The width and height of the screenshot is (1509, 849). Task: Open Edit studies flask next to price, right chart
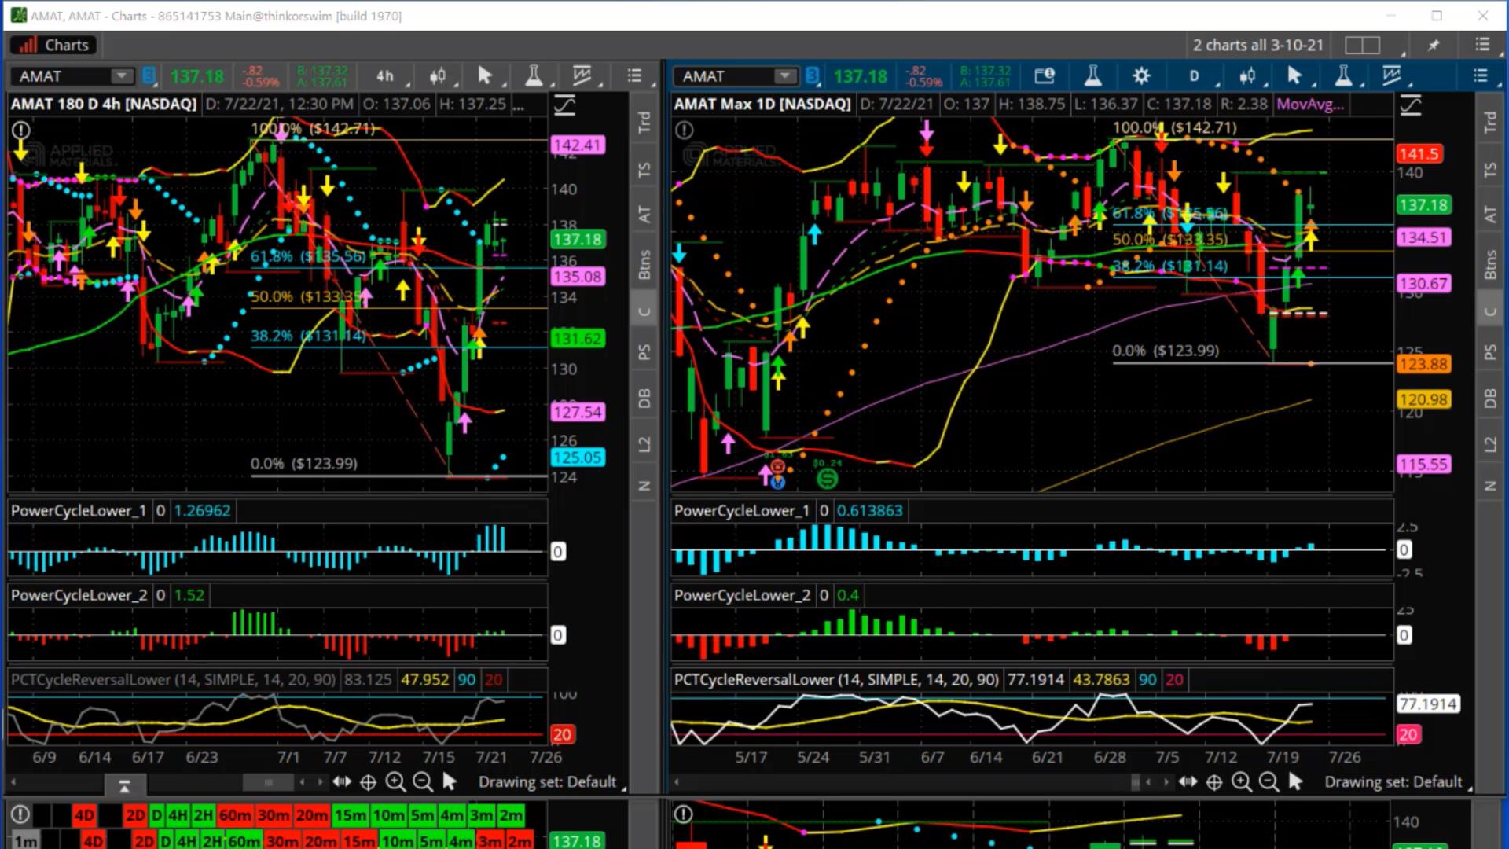[1092, 75]
